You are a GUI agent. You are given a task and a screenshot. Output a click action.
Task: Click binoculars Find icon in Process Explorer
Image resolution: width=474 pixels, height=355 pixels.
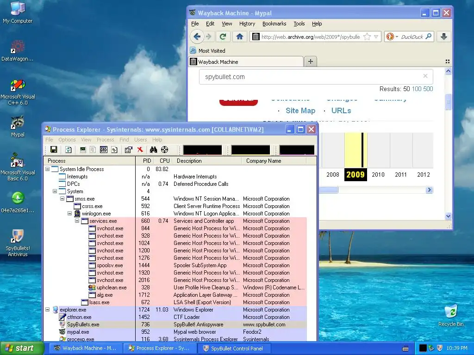coord(154,150)
